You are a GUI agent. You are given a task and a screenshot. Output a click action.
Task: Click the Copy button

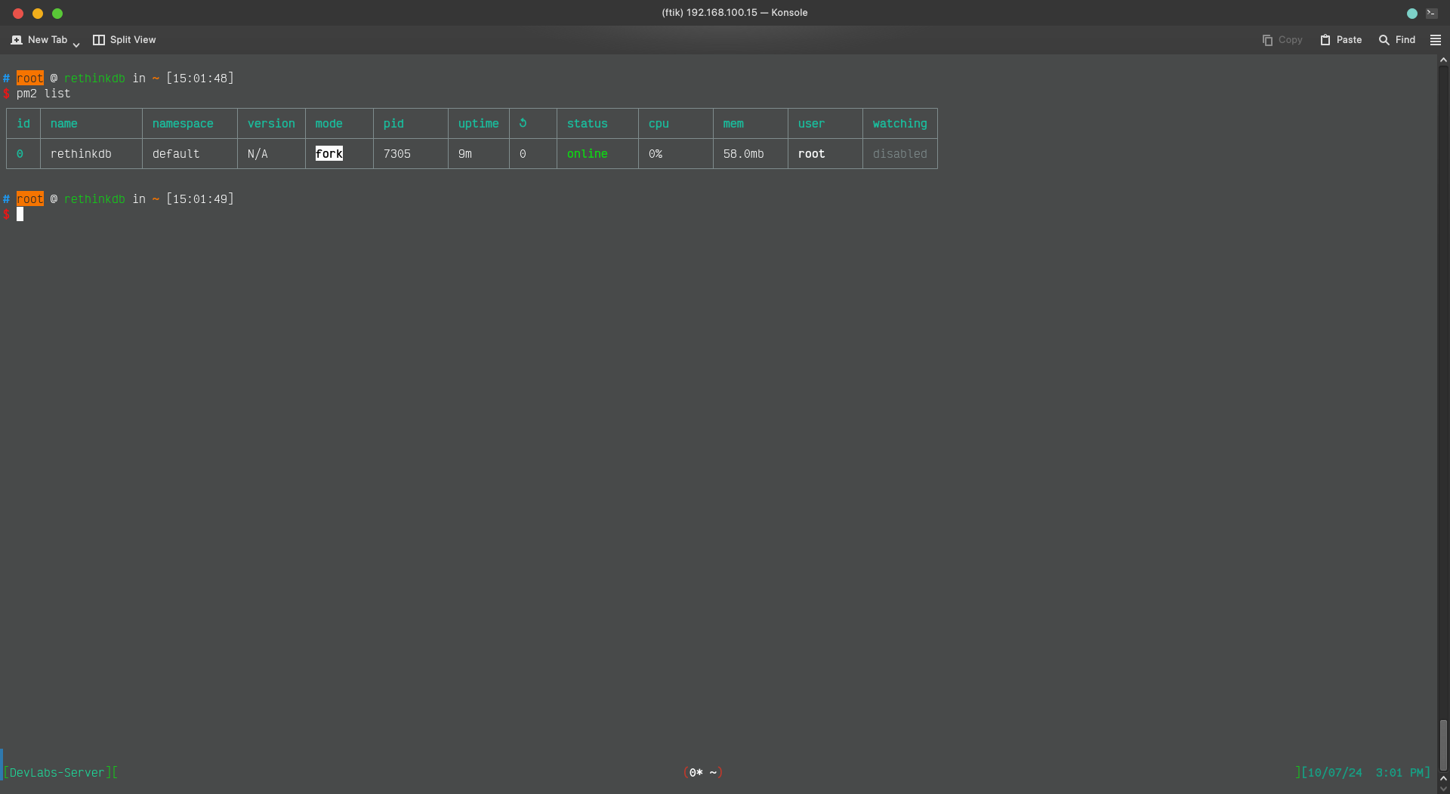pos(1282,40)
